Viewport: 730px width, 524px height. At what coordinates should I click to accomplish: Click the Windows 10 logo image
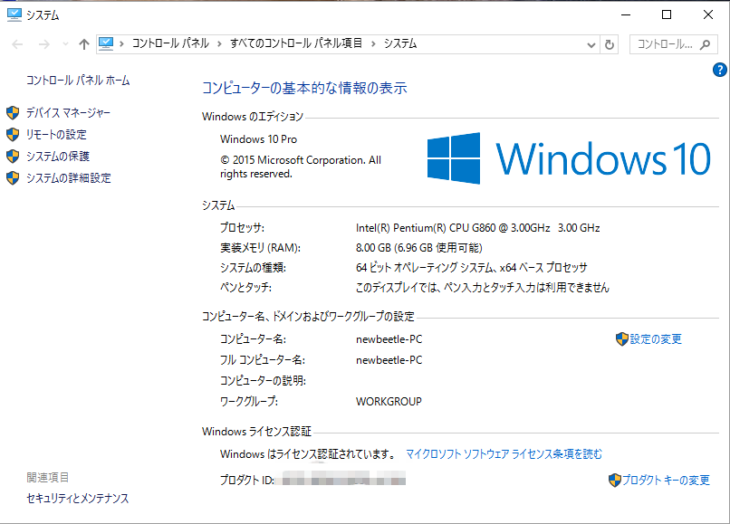569,158
